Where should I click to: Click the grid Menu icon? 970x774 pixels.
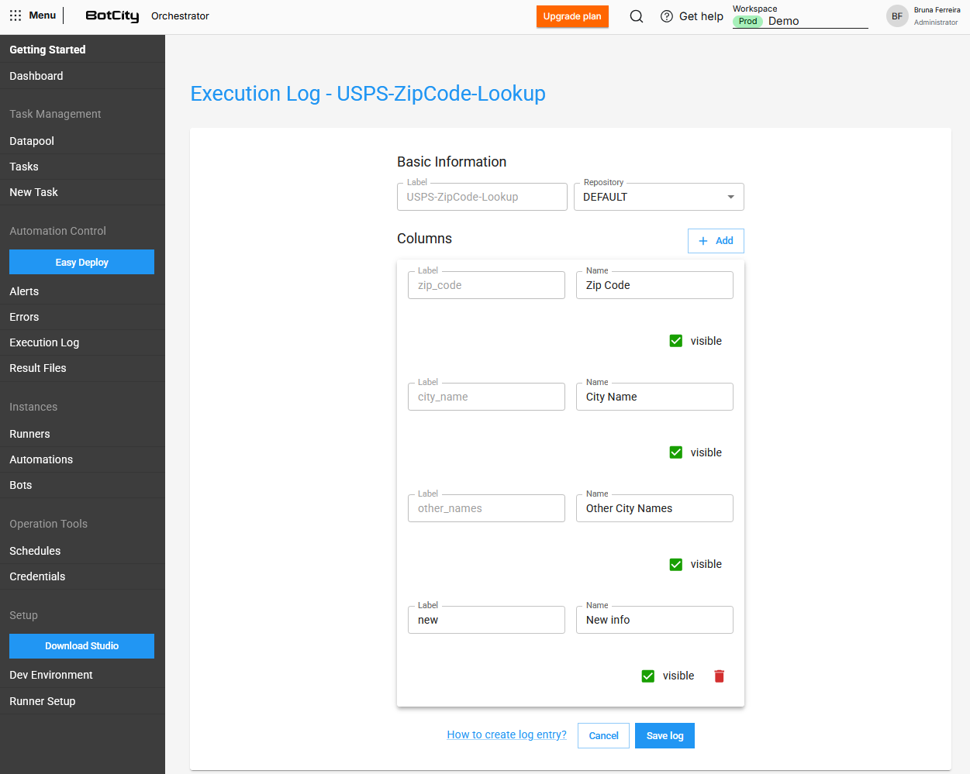click(16, 15)
